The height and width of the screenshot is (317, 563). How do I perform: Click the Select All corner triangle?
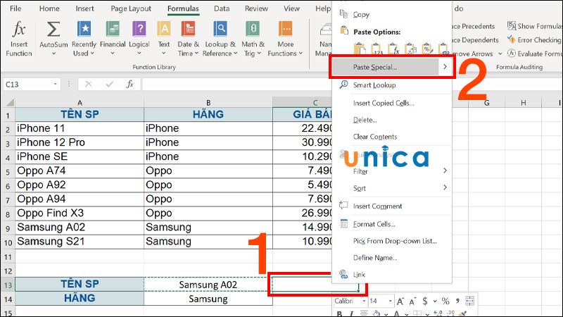pyautogui.click(x=10, y=103)
